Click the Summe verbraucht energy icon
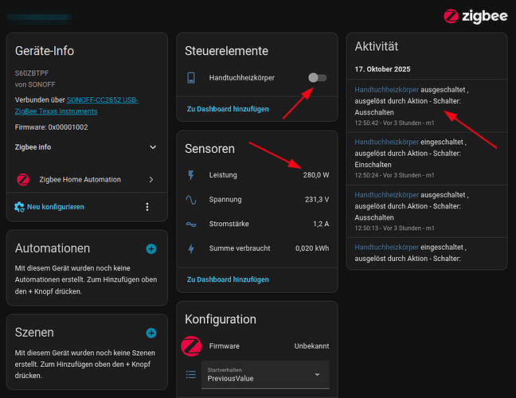The height and width of the screenshot is (398, 516). point(190,249)
